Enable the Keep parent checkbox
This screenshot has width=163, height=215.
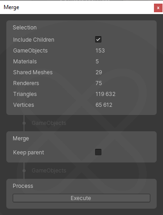point(98,152)
